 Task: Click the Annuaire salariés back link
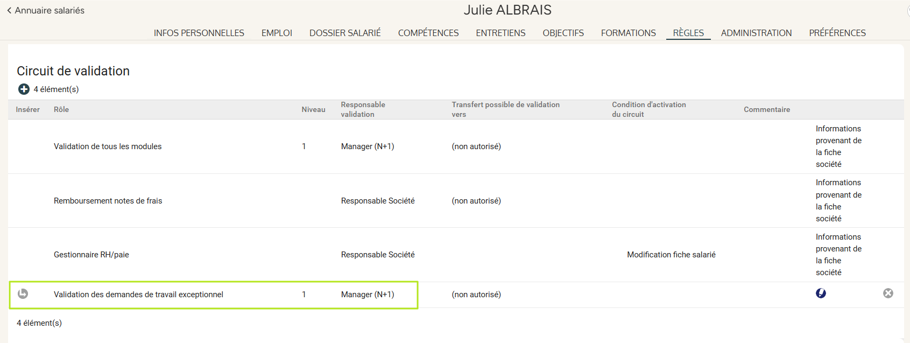tap(50, 10)
